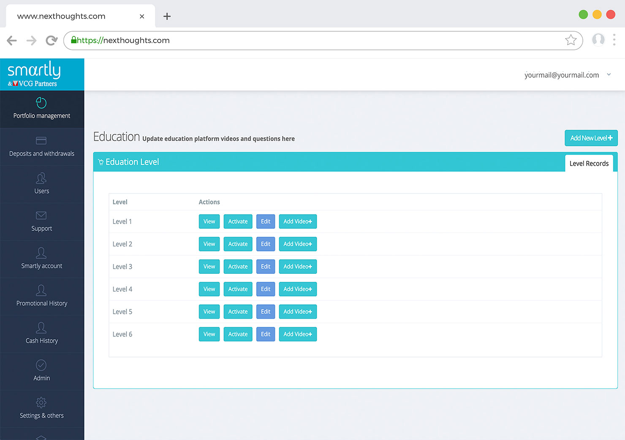Click the Settings & others gear icon
The height and width of the screenshot is (440, 625).
41,402
